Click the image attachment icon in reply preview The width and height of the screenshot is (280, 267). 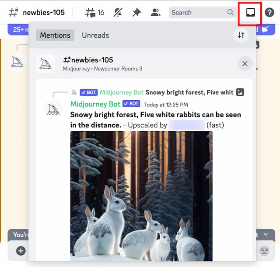(x=240, y=92)
